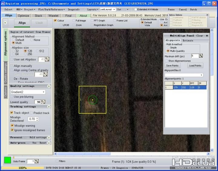Click Scan Frames label
The height and width of the screenshot is (171, 218).
pos(43,32)
